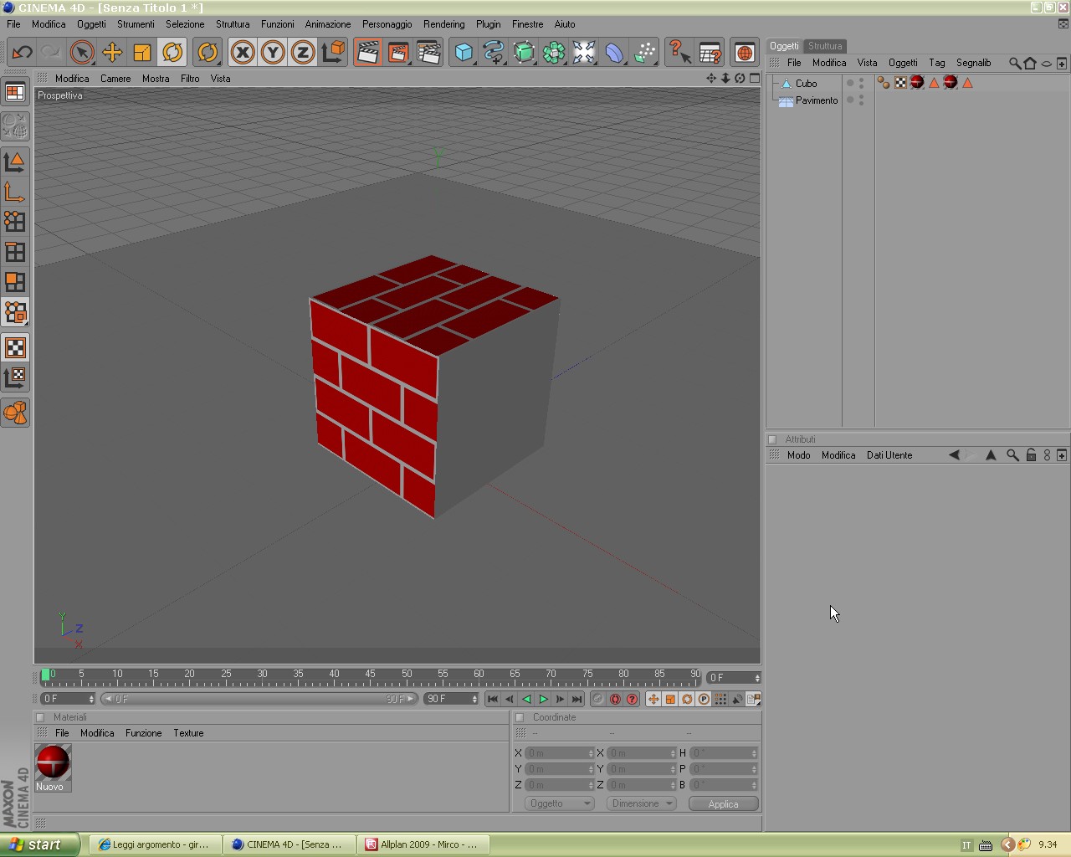Open Windows start button
The width and height of the screenshot is (1071, 857).
40,844
